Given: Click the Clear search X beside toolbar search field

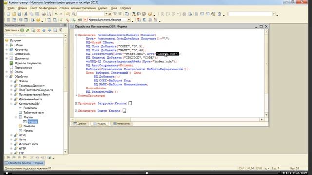Looking at the screenshot, I should [110, 14].
